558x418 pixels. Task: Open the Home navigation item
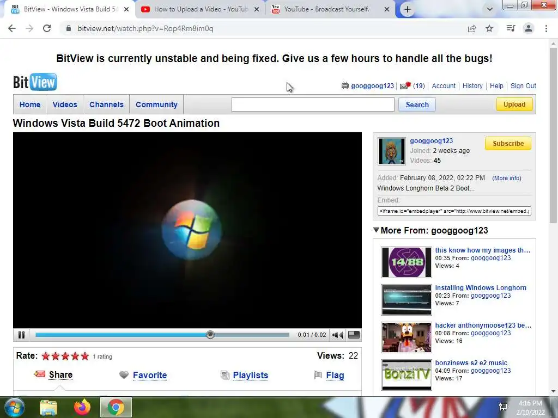[x=30, y=104]
